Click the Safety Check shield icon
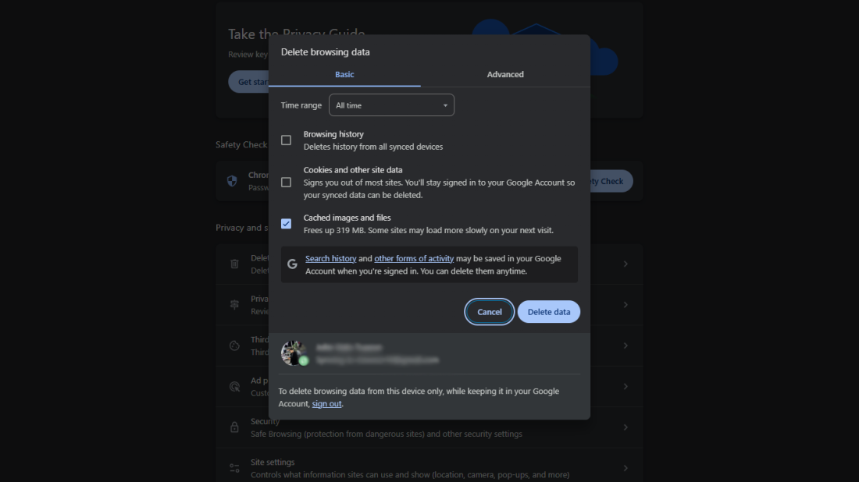This screenshot has width=859, height=482. pos(232,181)
